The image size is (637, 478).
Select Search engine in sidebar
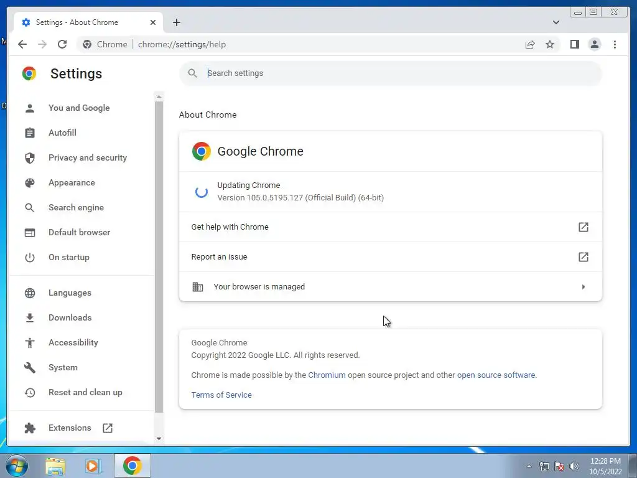click(76, 207)
